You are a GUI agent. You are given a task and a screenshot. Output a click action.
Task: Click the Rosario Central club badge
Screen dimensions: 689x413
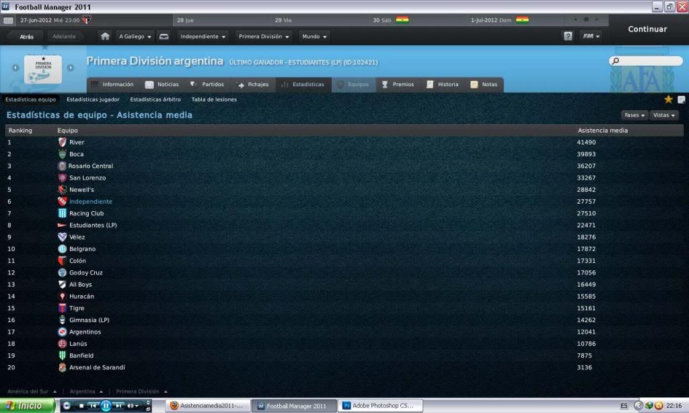[62, 166]
